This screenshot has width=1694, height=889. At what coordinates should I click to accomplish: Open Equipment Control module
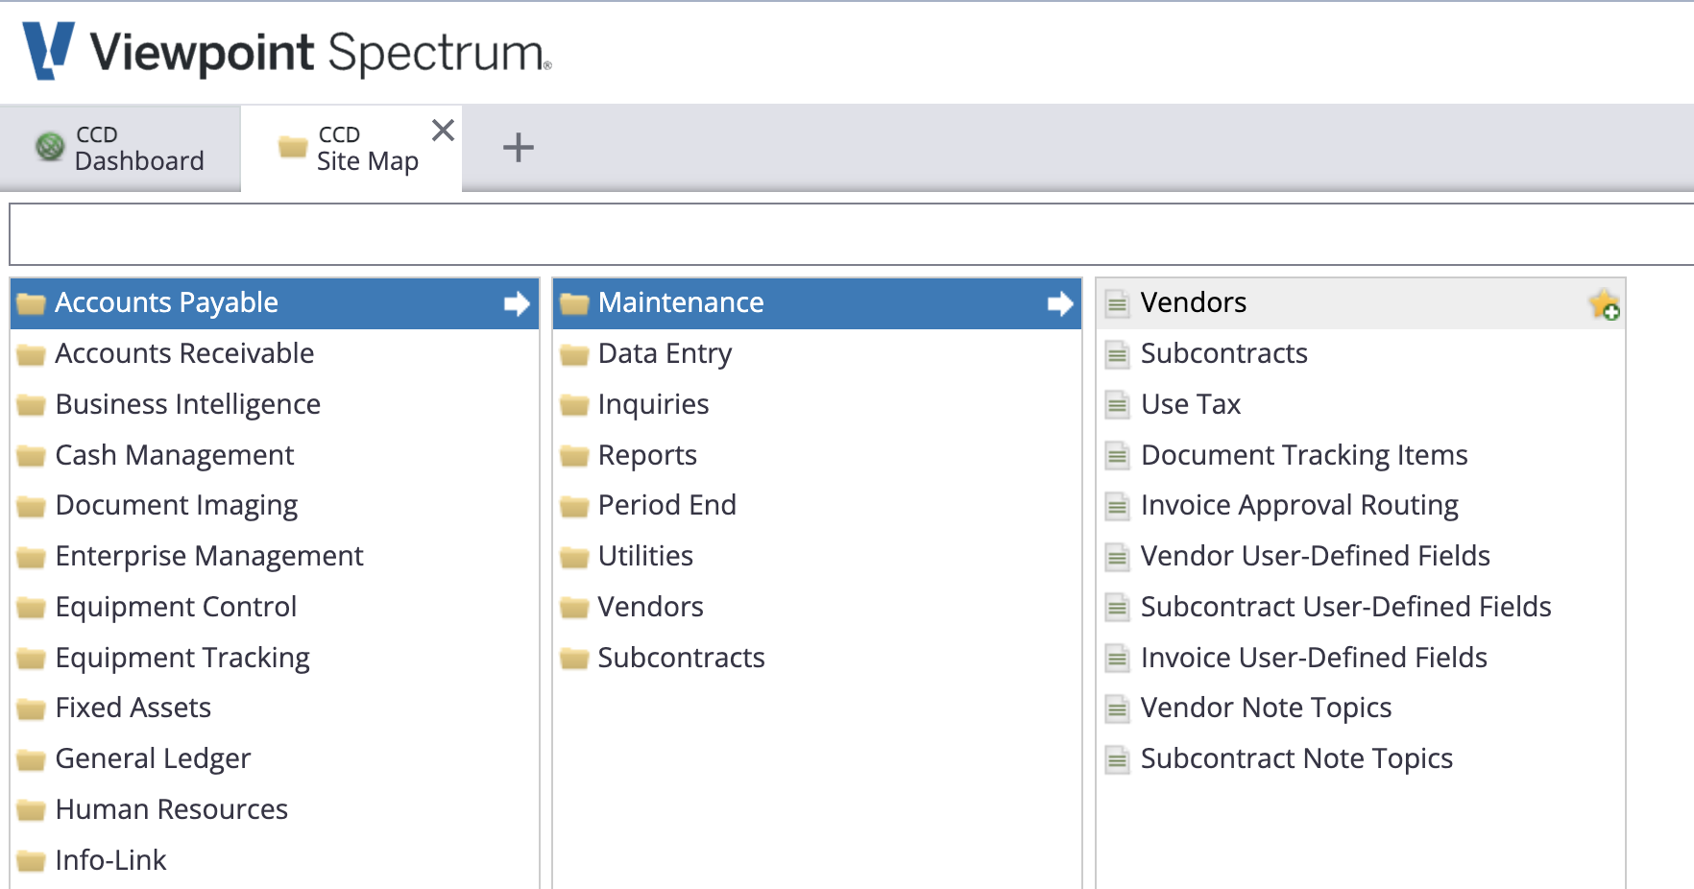coord(275,607)
